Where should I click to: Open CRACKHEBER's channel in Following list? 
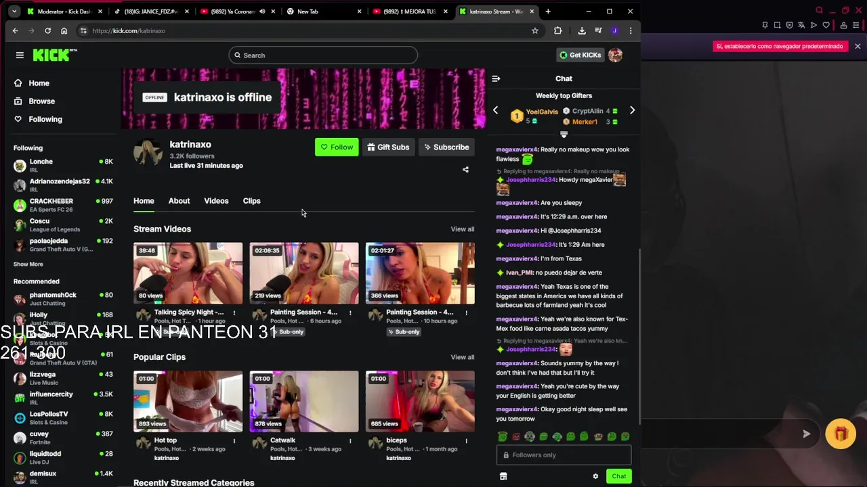tap(63, 205)
